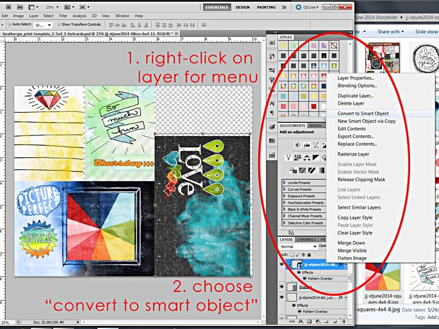Image resolution: width=439 pixels, height=329 pixels.
Task: Toggle Lock transparent pixels in Layers panel
Action: pos(292,255)
